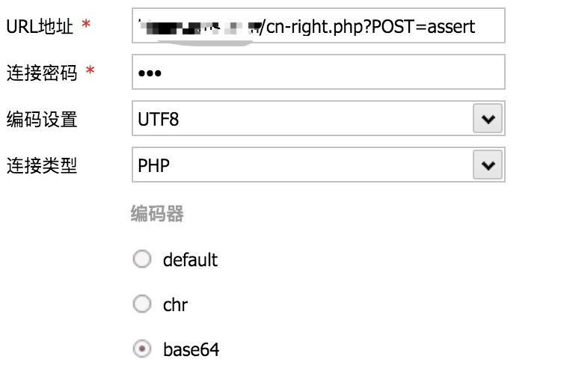
Task: Select the default encoder radio button
Action: pos(141,260)
